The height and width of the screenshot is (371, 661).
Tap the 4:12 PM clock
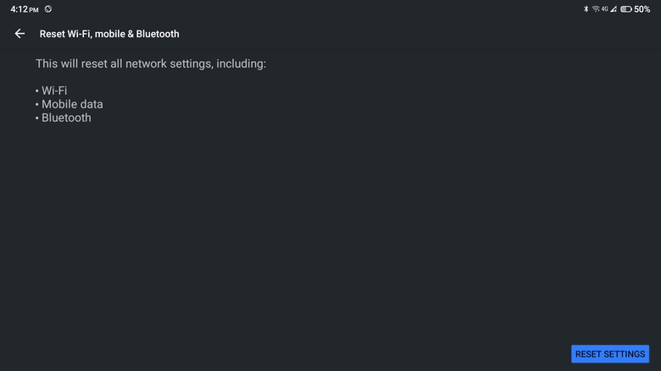pyautogui.click(x=24, y=9)
